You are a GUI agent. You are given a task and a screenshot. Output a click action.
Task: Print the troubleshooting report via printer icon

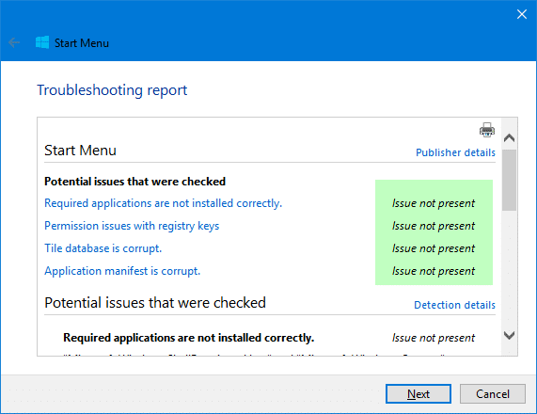[x=486, y=130]
